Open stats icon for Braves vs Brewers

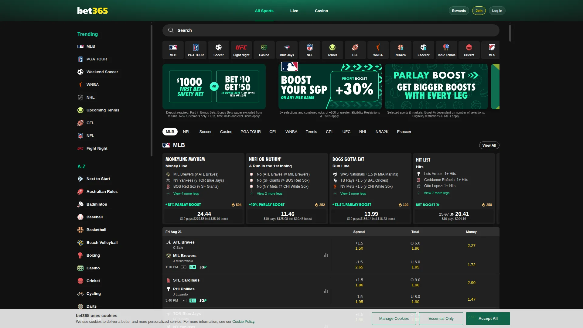point(326,255)
